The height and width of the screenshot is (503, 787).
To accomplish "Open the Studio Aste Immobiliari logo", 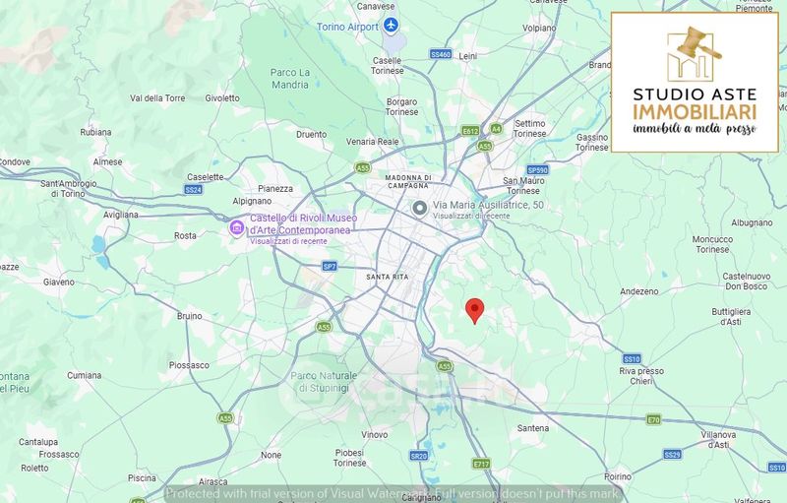I will pyautogui.click(x=695, y=82).
